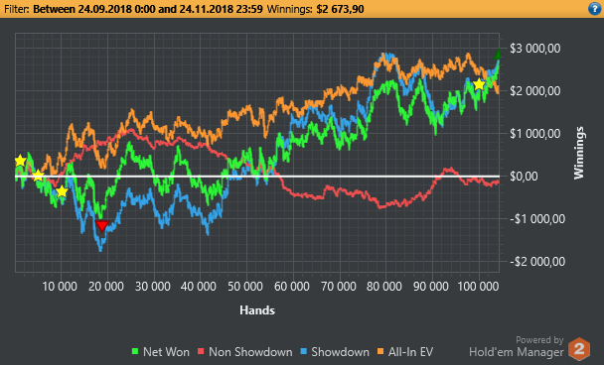Image resolution: width=604 pixels, height=365 pixels.
Task: Click the $2 000,00 y-axis label
Action: point(535,91)
